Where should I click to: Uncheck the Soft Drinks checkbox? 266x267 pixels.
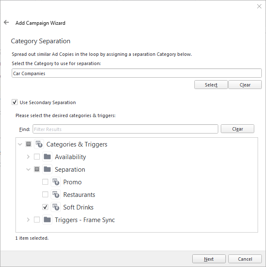(x=45, y=207)
